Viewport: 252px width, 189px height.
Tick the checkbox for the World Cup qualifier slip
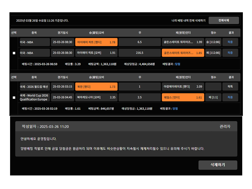coord(14,97)
